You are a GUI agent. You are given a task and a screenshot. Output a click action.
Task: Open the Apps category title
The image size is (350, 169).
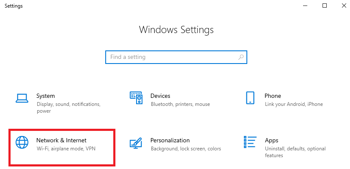pos(272,140)
